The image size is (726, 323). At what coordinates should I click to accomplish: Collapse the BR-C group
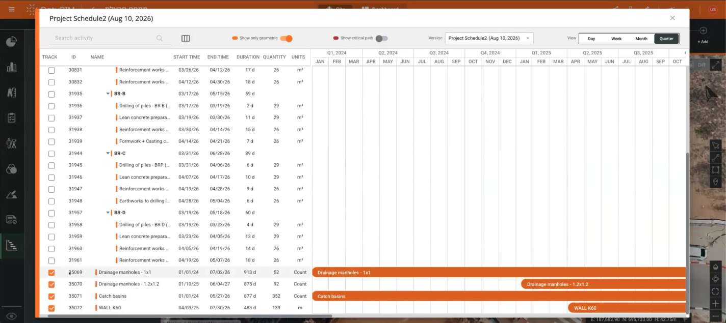click(108, 153)
